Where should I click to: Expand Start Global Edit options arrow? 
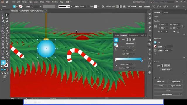tap(181, 94)
